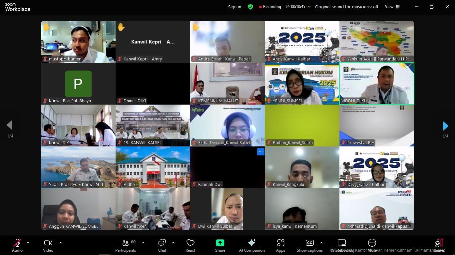Open the Apps panel
The image size is (455, 255).
tap(280, 245)
